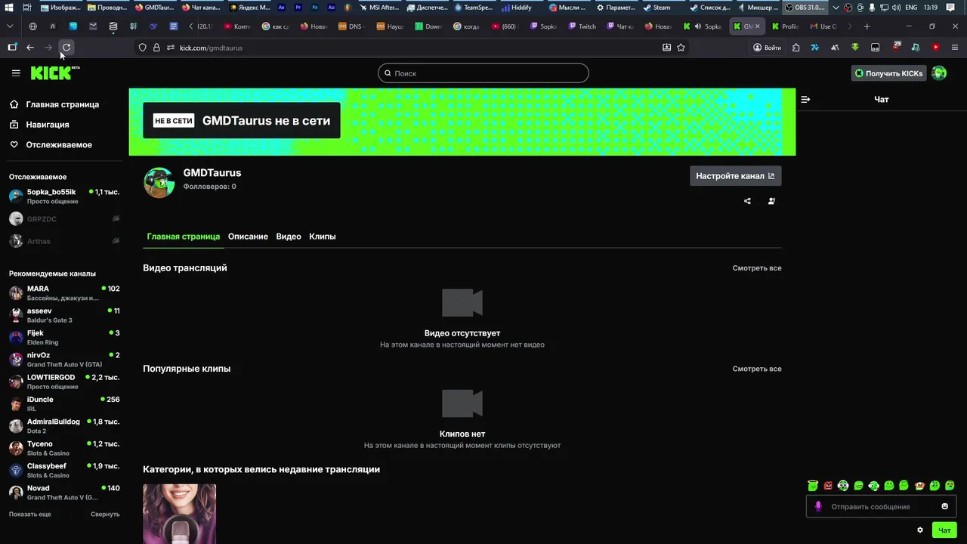Open Fijek recommended channel

coord(64,337)
